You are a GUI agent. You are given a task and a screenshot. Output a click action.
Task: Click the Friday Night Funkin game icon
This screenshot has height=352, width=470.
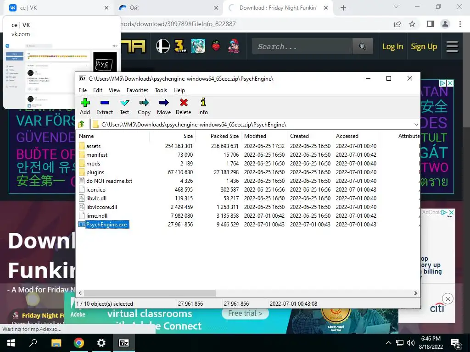[234, 46]
